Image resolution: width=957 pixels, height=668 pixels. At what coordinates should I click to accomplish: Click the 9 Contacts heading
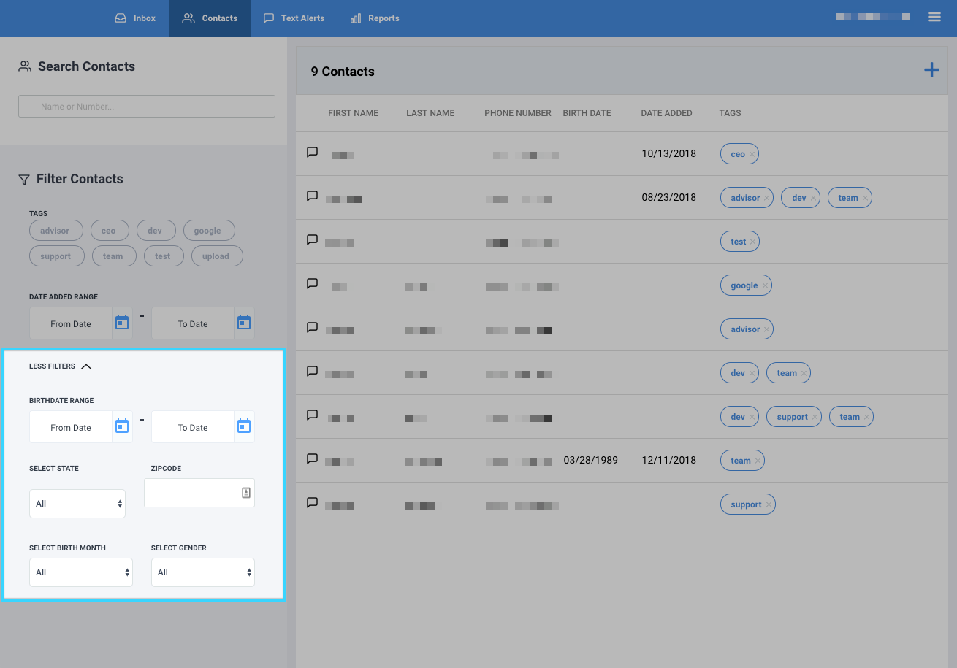pos(343,72)
